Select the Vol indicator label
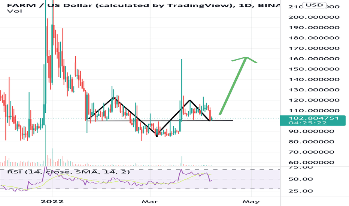Viewport: 349px width, 206px height. (15, 11)
